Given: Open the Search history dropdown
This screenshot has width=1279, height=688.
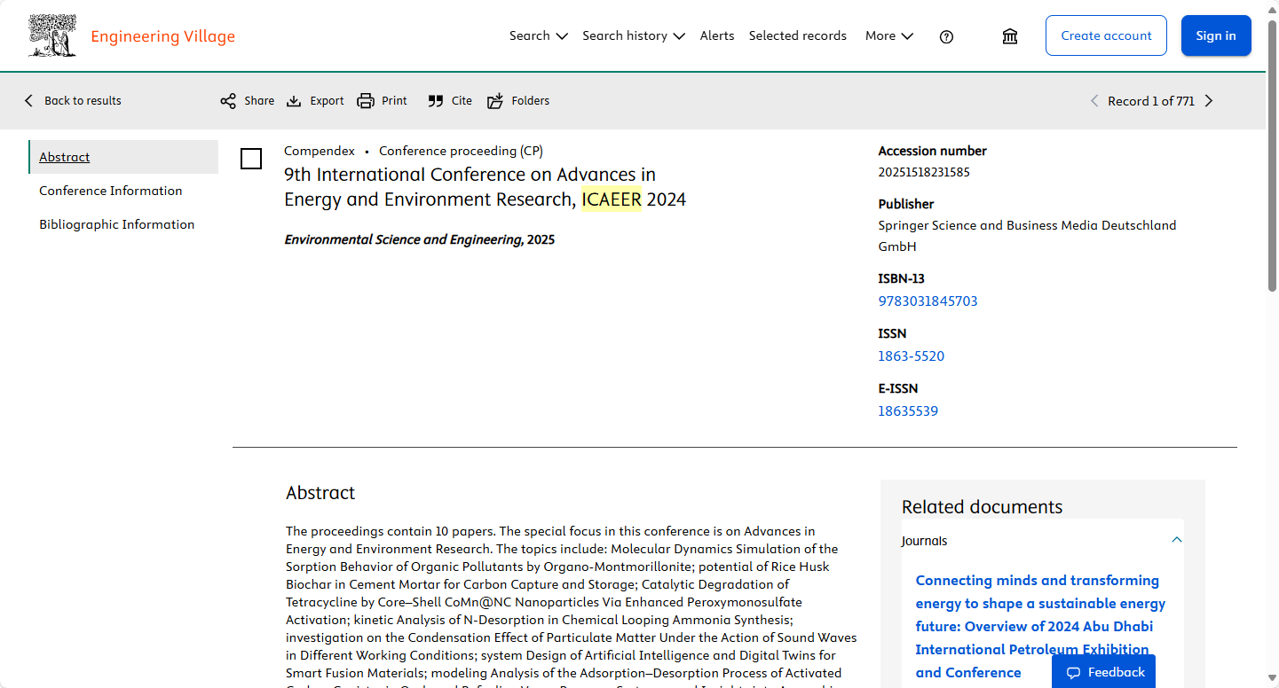Looking at the screenshot, I should coord(633,36).
